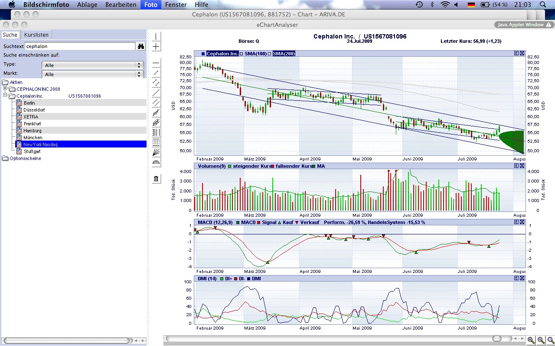The width and height of the screenshot is (555, 346).
Task: Toggle the Cephalon Inc. series legend box
Action: (203, 54)
